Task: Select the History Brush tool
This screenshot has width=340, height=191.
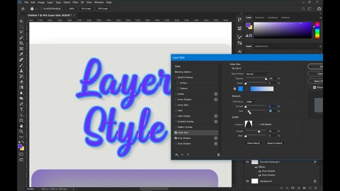Action: click(x=21, y=76)
